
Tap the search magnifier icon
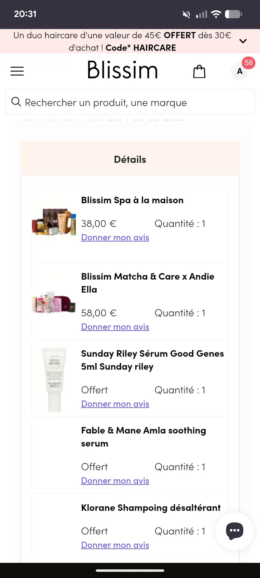click(x=16, y=102)
